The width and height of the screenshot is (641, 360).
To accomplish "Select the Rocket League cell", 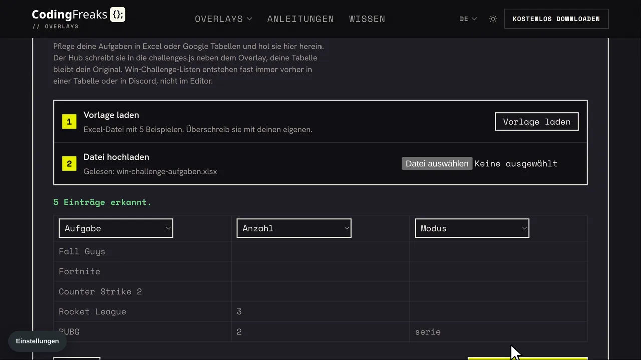I will coord(142,312).
